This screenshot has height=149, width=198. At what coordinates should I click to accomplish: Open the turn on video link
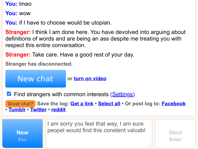(90, 78)
